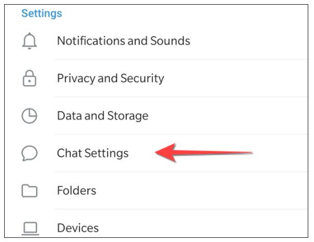Click the folder outline icon

click(x=30, y=191)
